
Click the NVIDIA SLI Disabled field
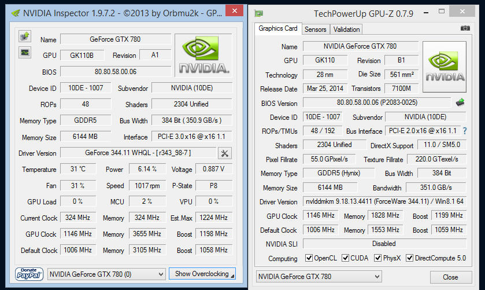pos(384,244)
